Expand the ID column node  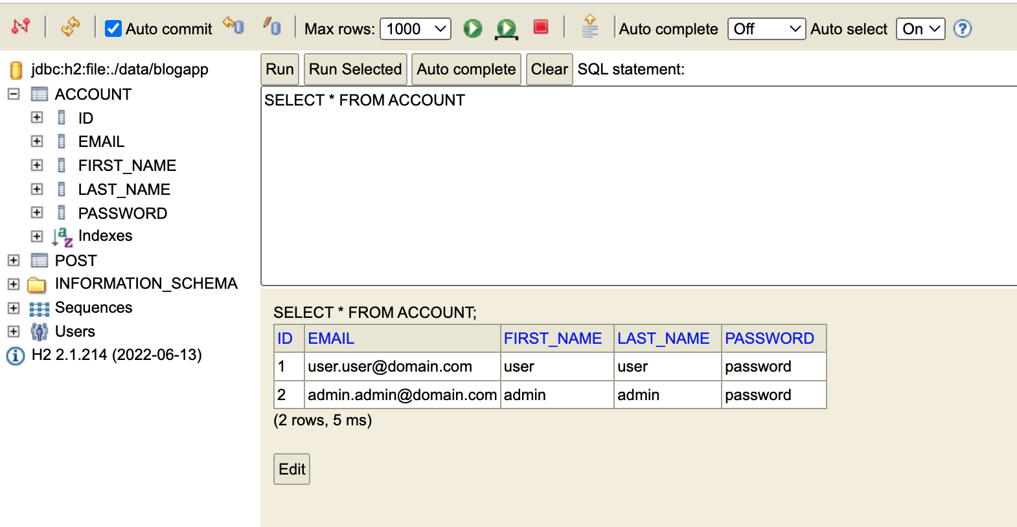[37, 117]
